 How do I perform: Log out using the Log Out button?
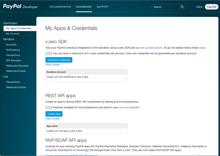point(212,7)
